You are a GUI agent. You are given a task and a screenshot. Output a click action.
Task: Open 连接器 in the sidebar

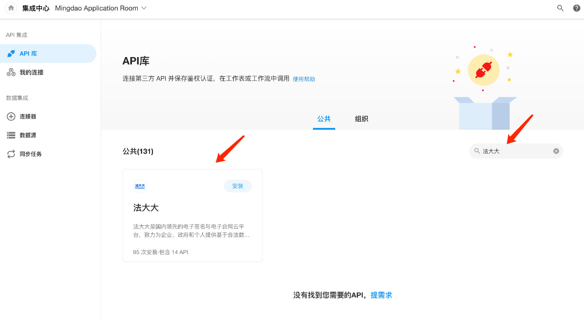(48, 116)
